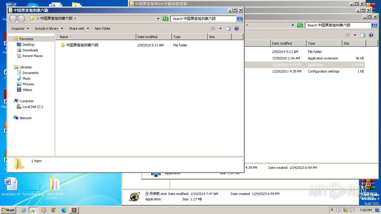Open Microsoft Edge from the taskbar

64,210
